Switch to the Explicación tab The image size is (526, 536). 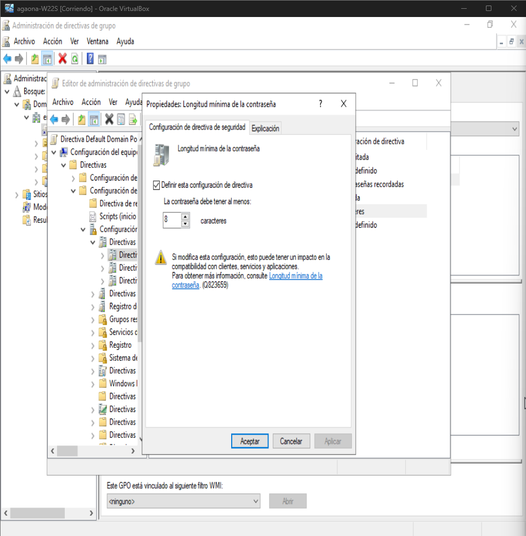click(265, 128)
